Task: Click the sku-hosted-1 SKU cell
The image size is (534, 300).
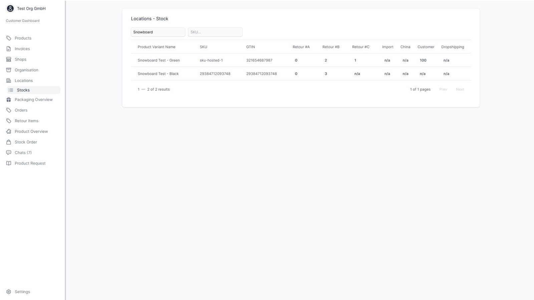Action: click(211, 60)
